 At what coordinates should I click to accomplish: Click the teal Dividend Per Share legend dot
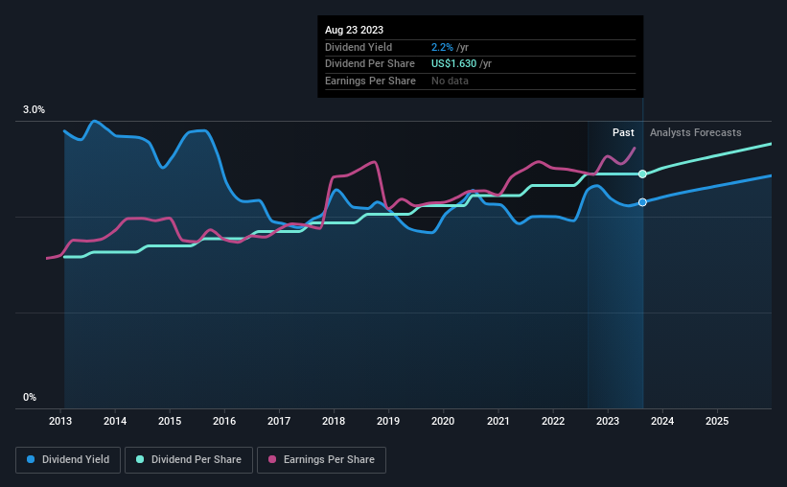pyautogui.click(x=140, y=459)
